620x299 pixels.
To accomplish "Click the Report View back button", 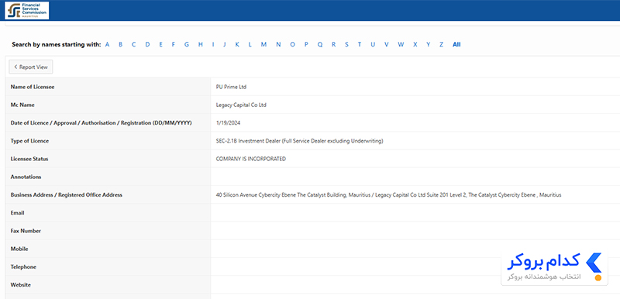I will coord(31,67).
